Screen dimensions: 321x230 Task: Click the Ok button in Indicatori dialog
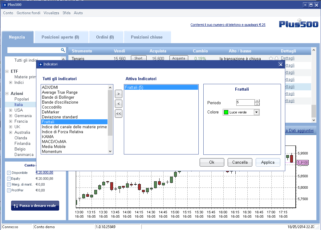pos(212,162)
